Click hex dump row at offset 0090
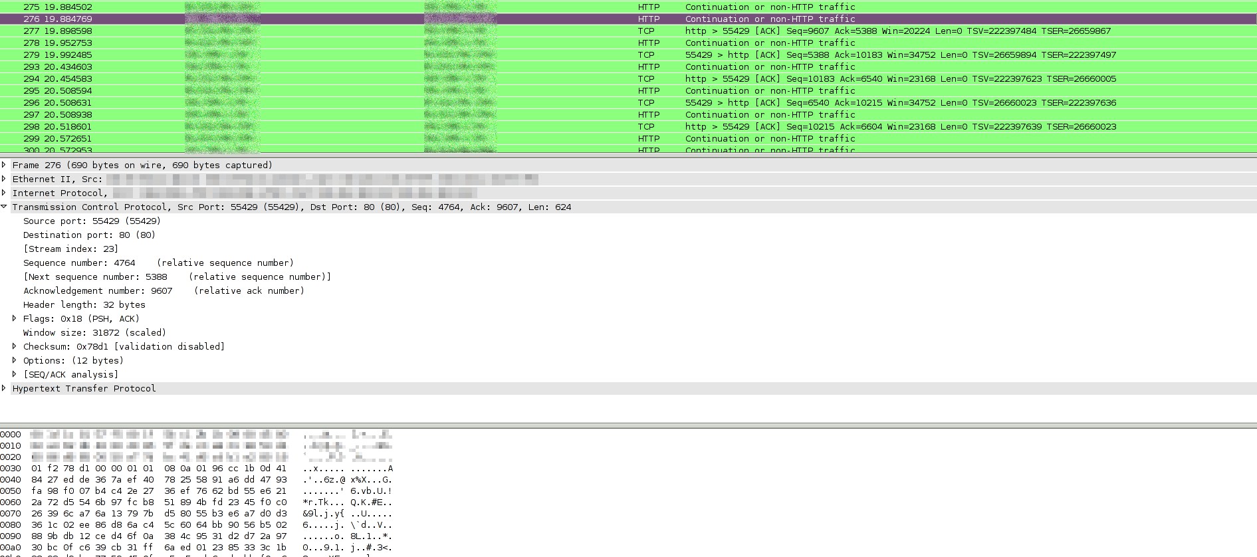Viewport: 1257px width, 557px height. [197, 536]
